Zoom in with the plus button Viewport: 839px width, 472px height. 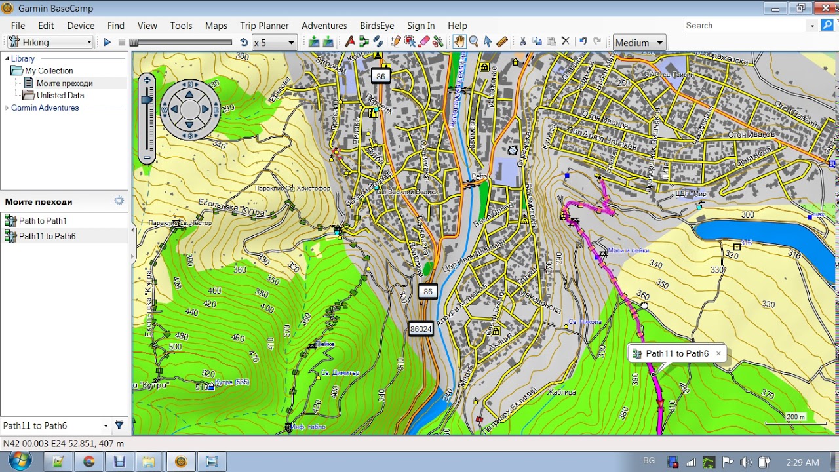point(147,80)
